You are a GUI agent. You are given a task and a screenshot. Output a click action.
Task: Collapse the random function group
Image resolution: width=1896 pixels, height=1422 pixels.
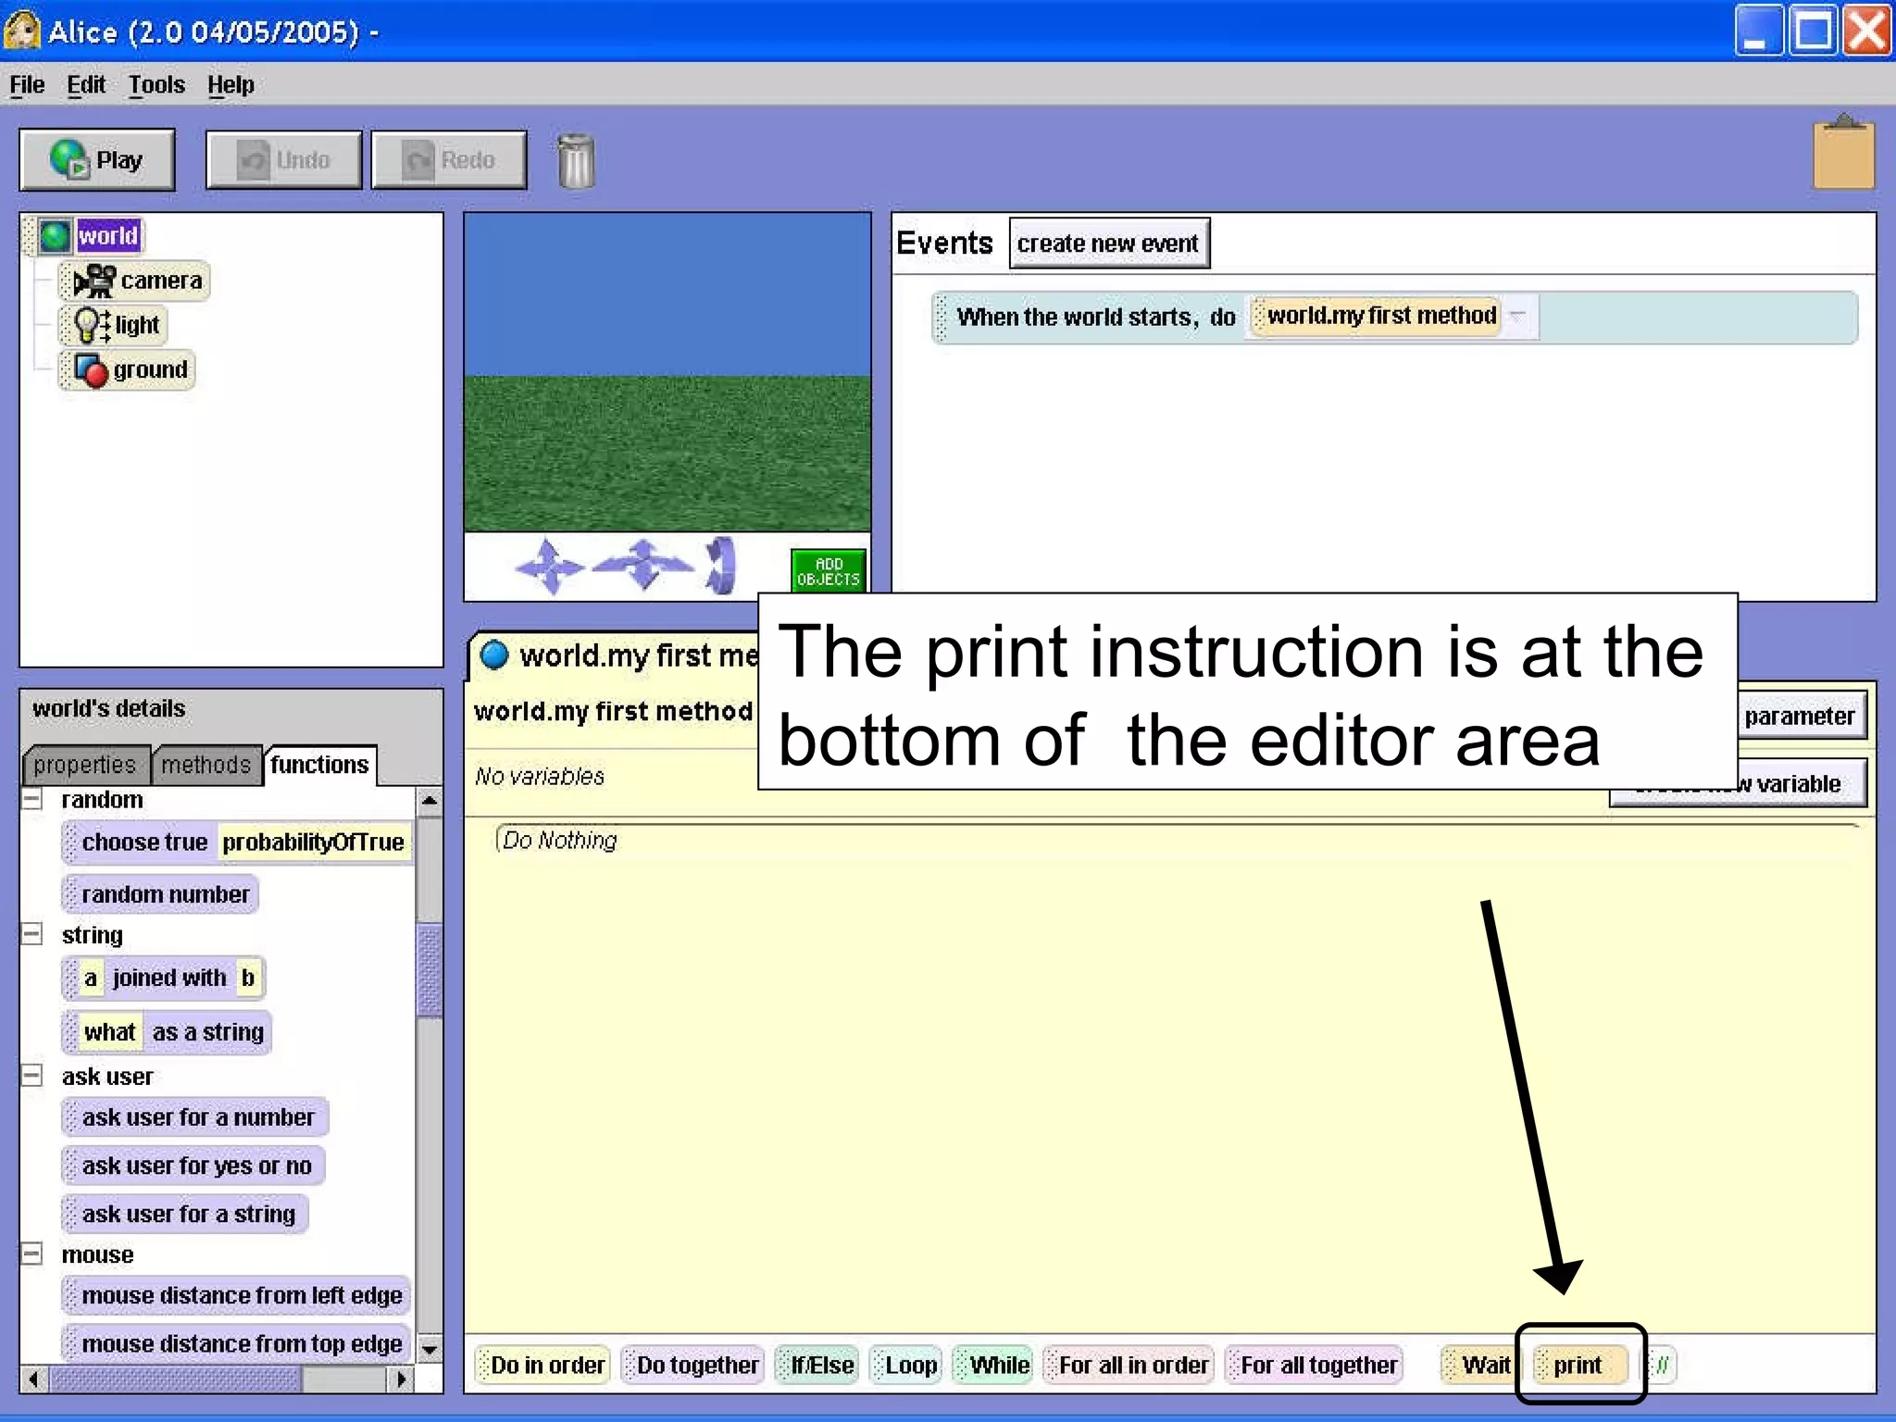click(31, 799)
